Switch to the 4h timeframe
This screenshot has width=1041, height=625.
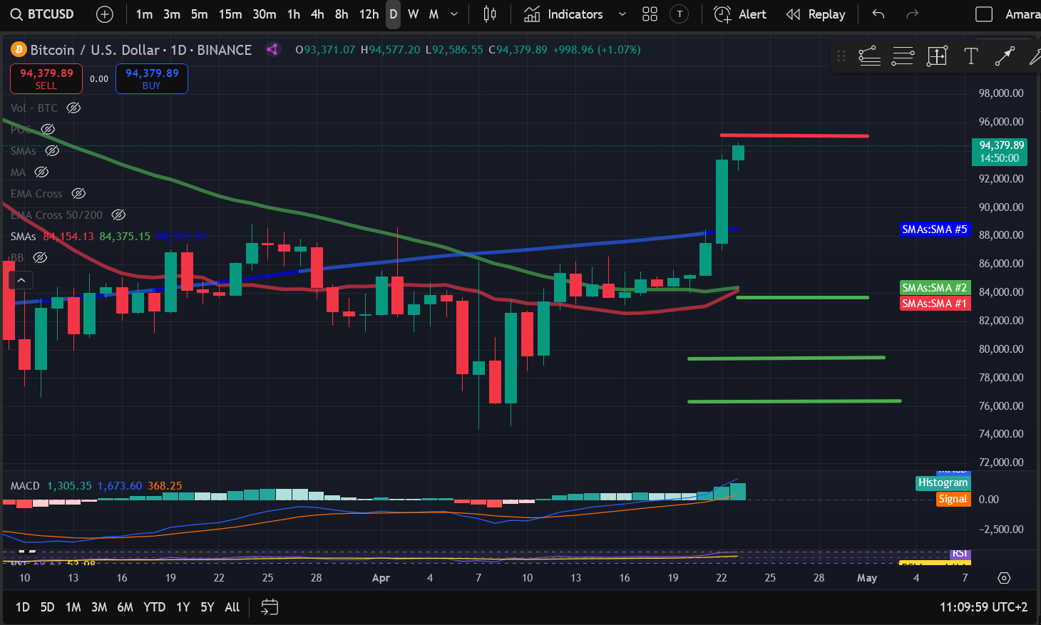pyautogui.click(x=317, y=14)
